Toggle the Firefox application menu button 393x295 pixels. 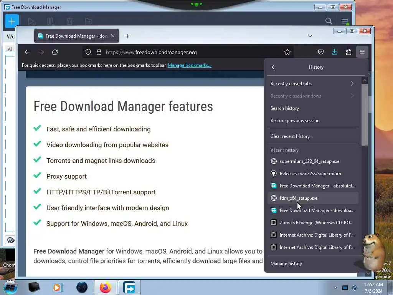pos(362,52)
